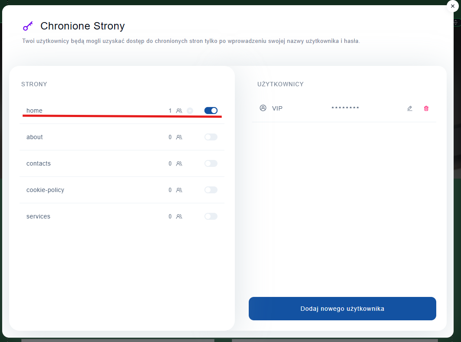Click the purple key icon in header

pos(28,26)
